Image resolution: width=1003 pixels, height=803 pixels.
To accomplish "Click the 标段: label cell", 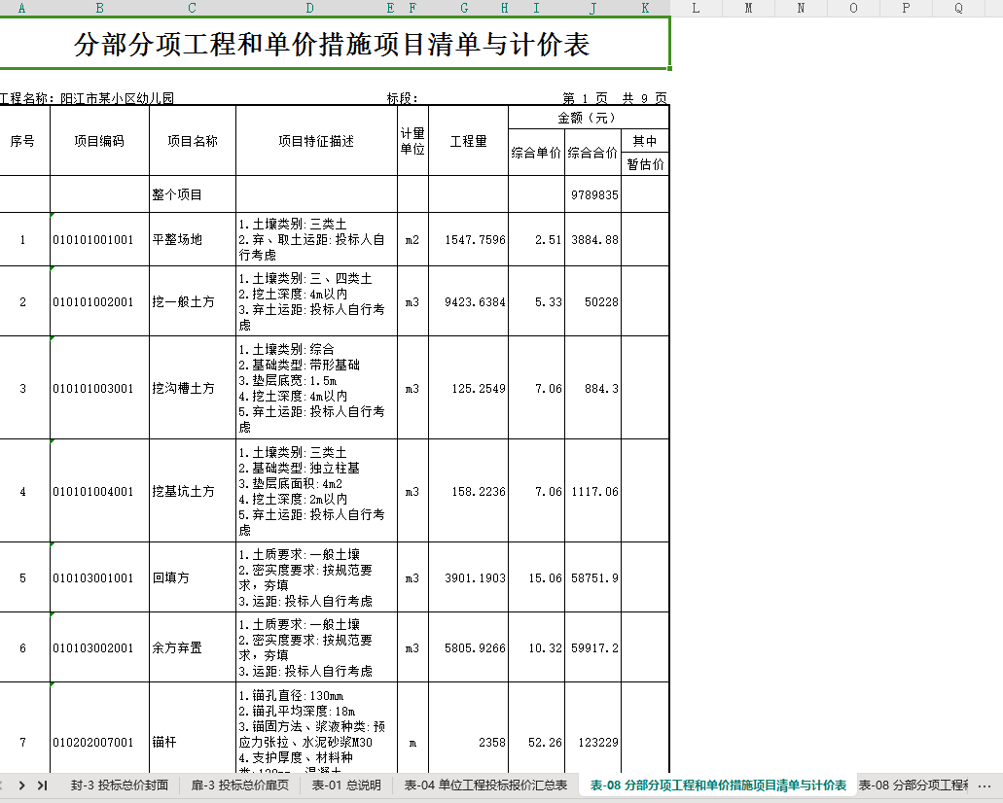I will 403,98.
